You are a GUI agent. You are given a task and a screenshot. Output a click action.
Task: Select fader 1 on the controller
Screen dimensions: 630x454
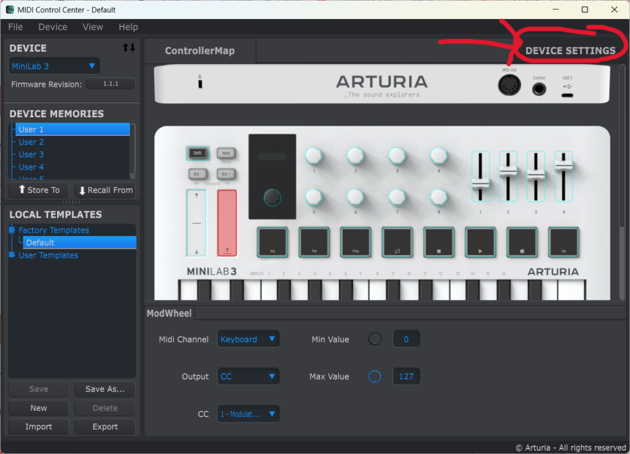point(480,176)
